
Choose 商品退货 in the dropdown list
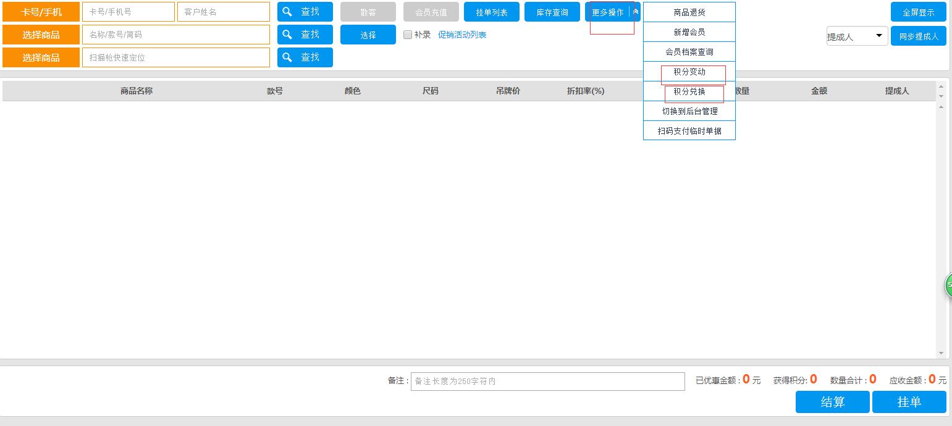coord(689,12)
